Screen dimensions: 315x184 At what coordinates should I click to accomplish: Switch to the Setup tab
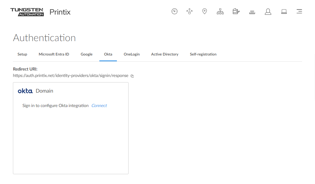point(22,54)
